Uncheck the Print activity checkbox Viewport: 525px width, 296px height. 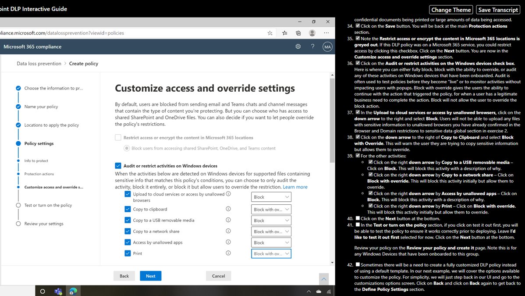[128, 253]
